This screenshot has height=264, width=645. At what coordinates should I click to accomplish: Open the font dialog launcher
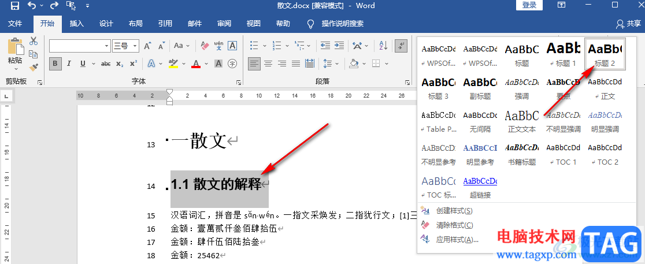tap(239, 83)
